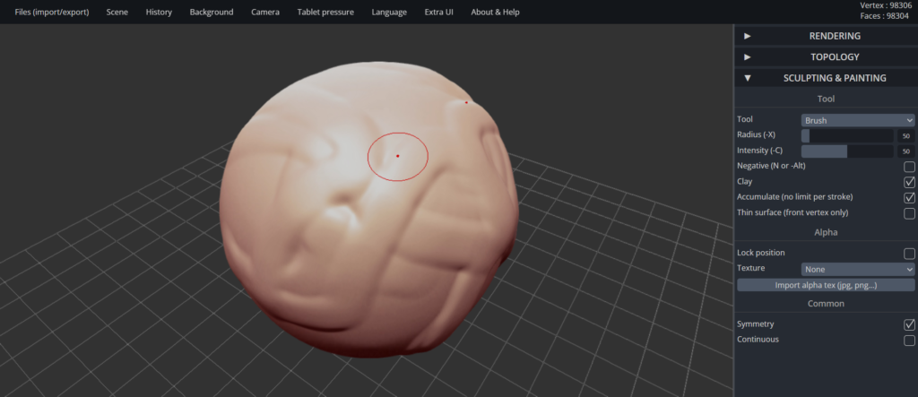Turn off the Symmetry checkbox
918x397 pixels.
click(x=909, y=324)
